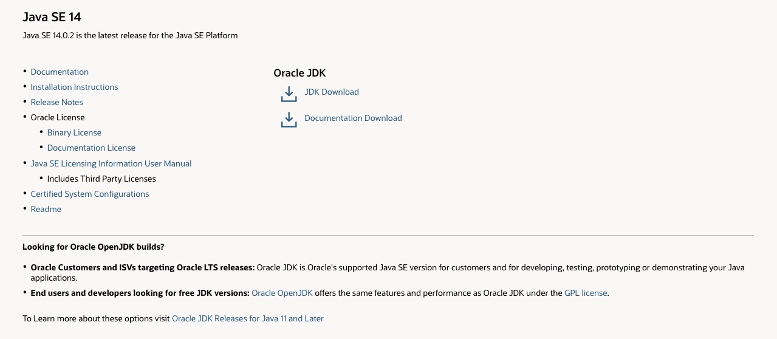This screenshot has width=777, height=339.
Task: Go to Installation Instructions
Action: click(74, 87)
